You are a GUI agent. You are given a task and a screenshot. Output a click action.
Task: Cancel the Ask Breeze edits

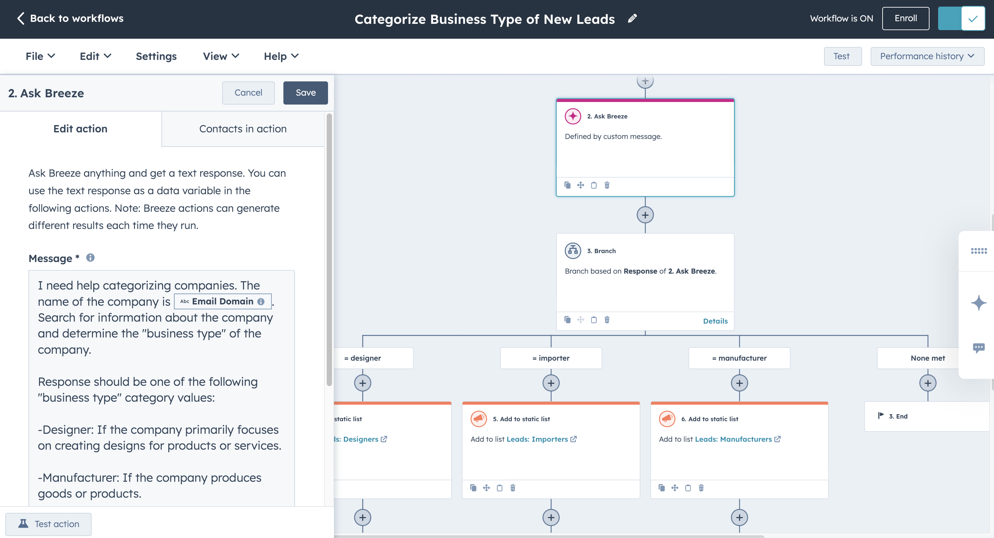tap(248, 93)
